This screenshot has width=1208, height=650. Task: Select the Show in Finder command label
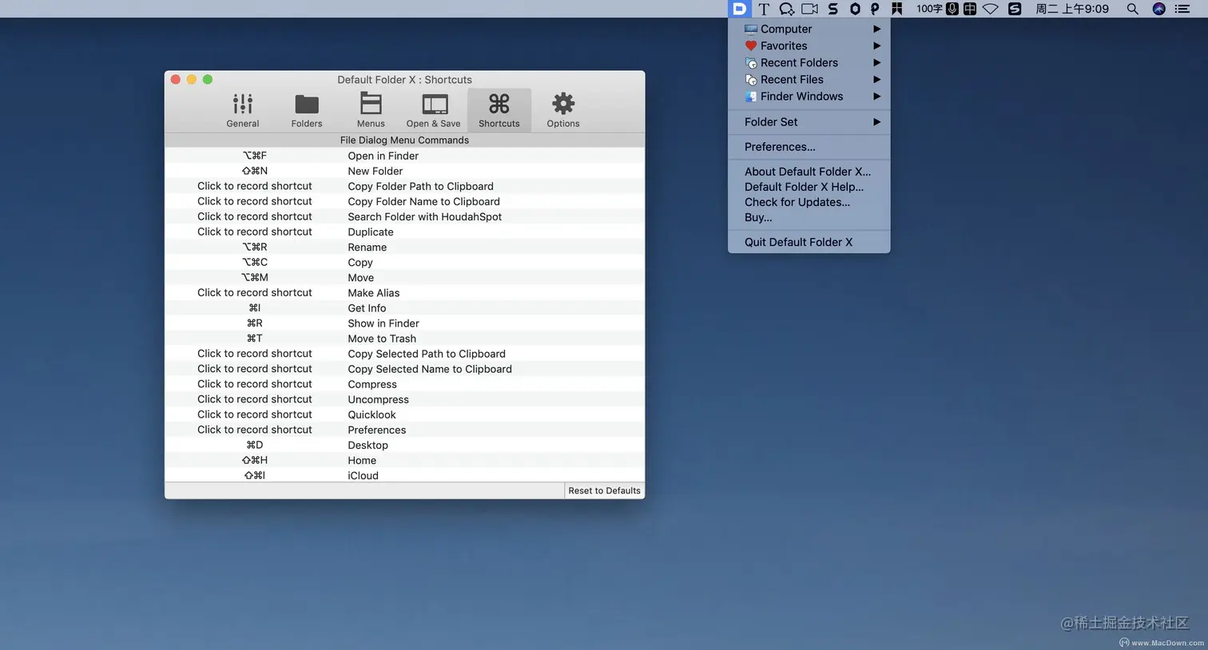[383, 323]
